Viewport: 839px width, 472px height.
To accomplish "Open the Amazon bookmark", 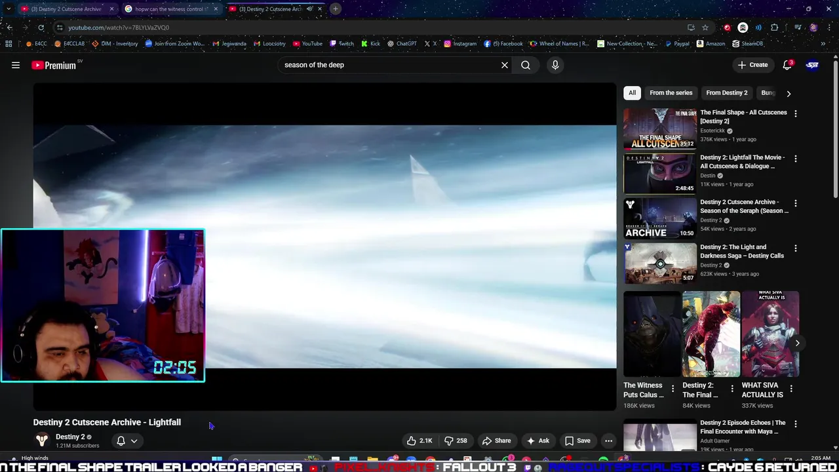I will point(711,44).
